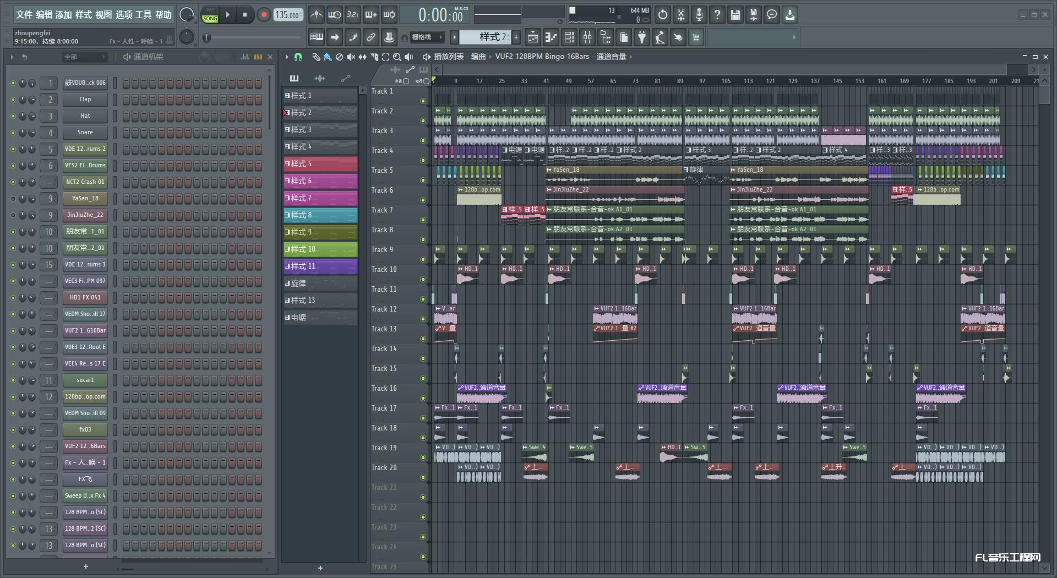The height and width of the screenshot is (578, 1057).
Task: Select the 旋律 pattern in picker
Action: [320, 283]
